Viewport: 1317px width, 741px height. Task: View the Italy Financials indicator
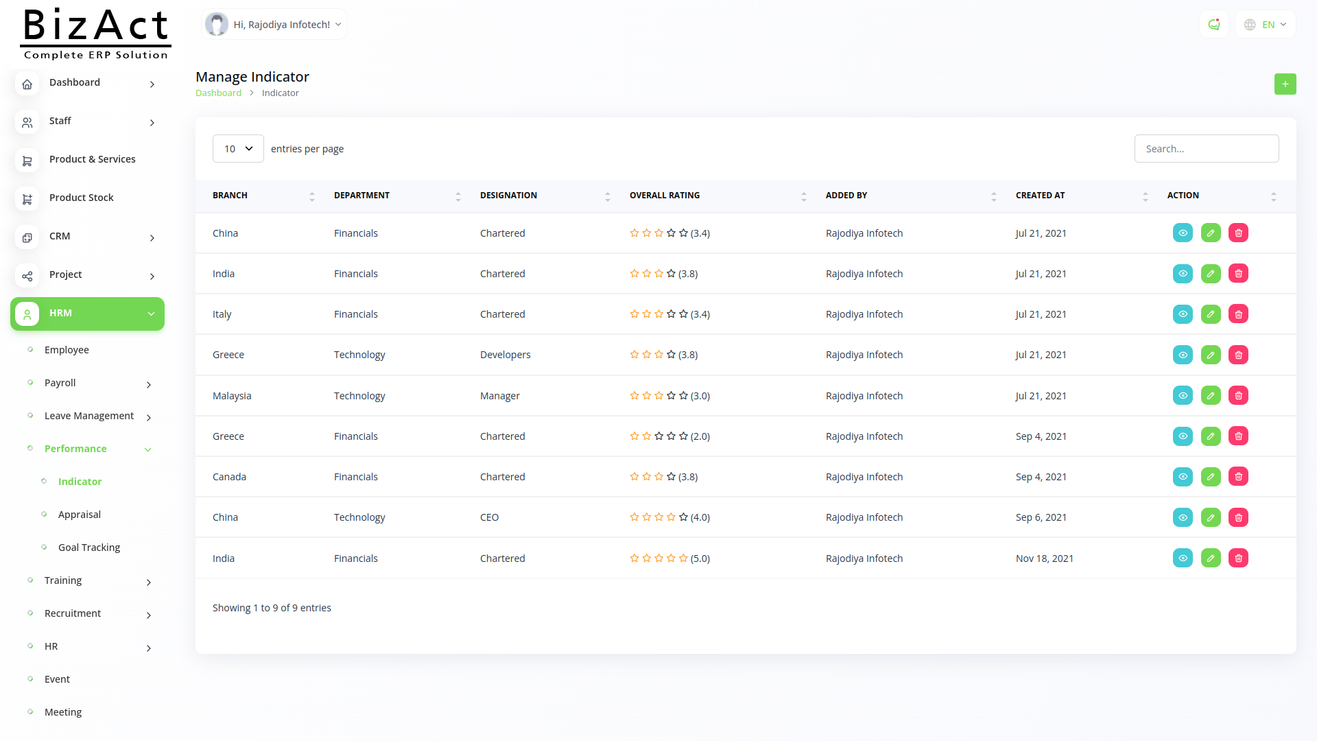tap(1183, 314)
